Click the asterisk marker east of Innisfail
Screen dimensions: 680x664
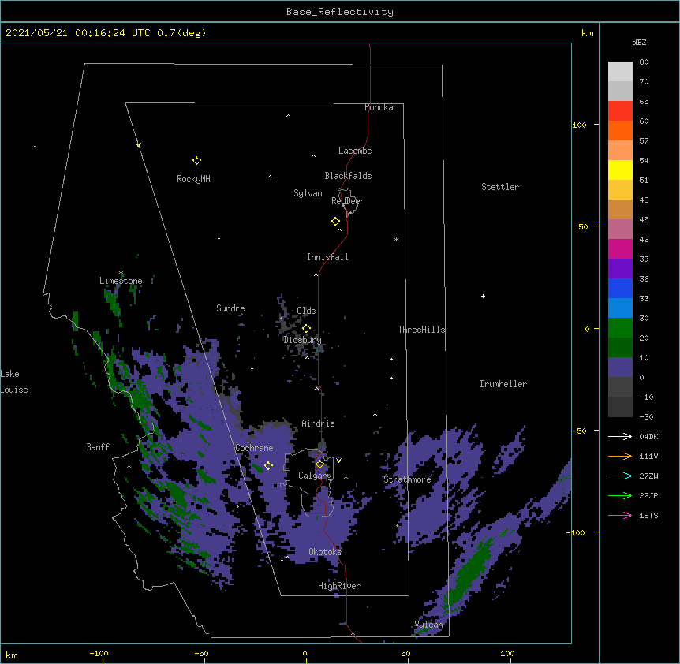click(396, 240)
